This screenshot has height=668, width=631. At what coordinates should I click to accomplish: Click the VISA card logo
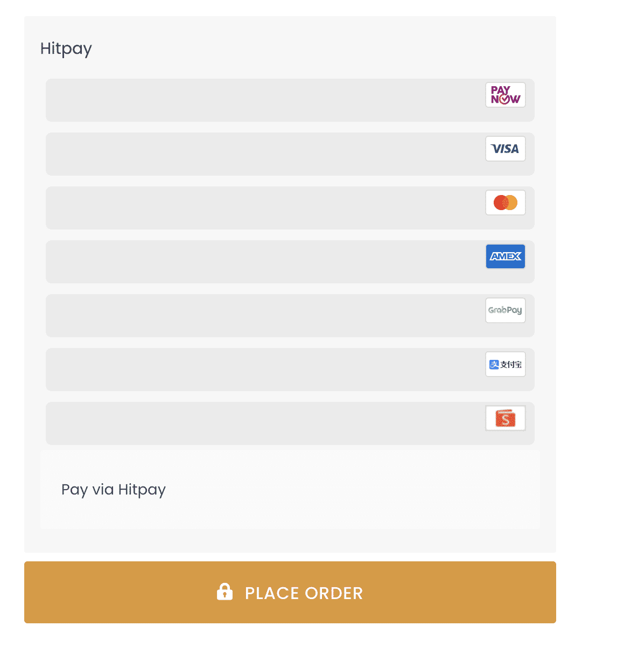tap(505, 149)
